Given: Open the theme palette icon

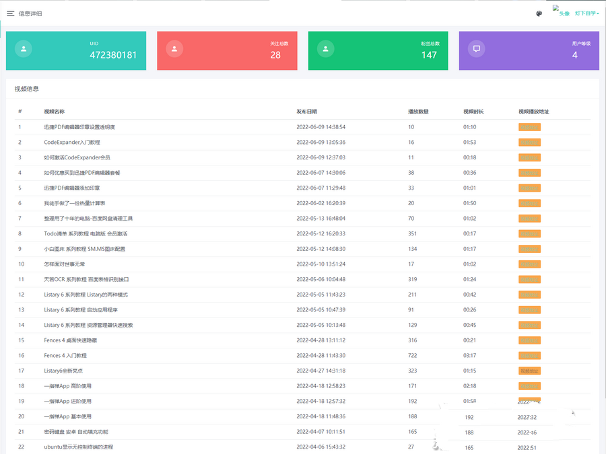Looking at the screenshot, I should click(x=539, y=13).
